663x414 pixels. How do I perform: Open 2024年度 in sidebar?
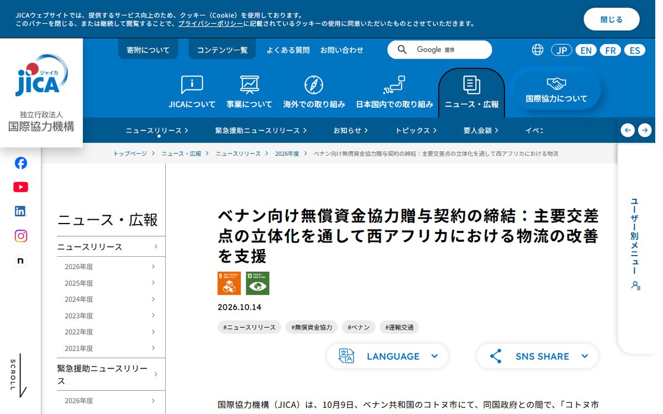pos(111,299)
